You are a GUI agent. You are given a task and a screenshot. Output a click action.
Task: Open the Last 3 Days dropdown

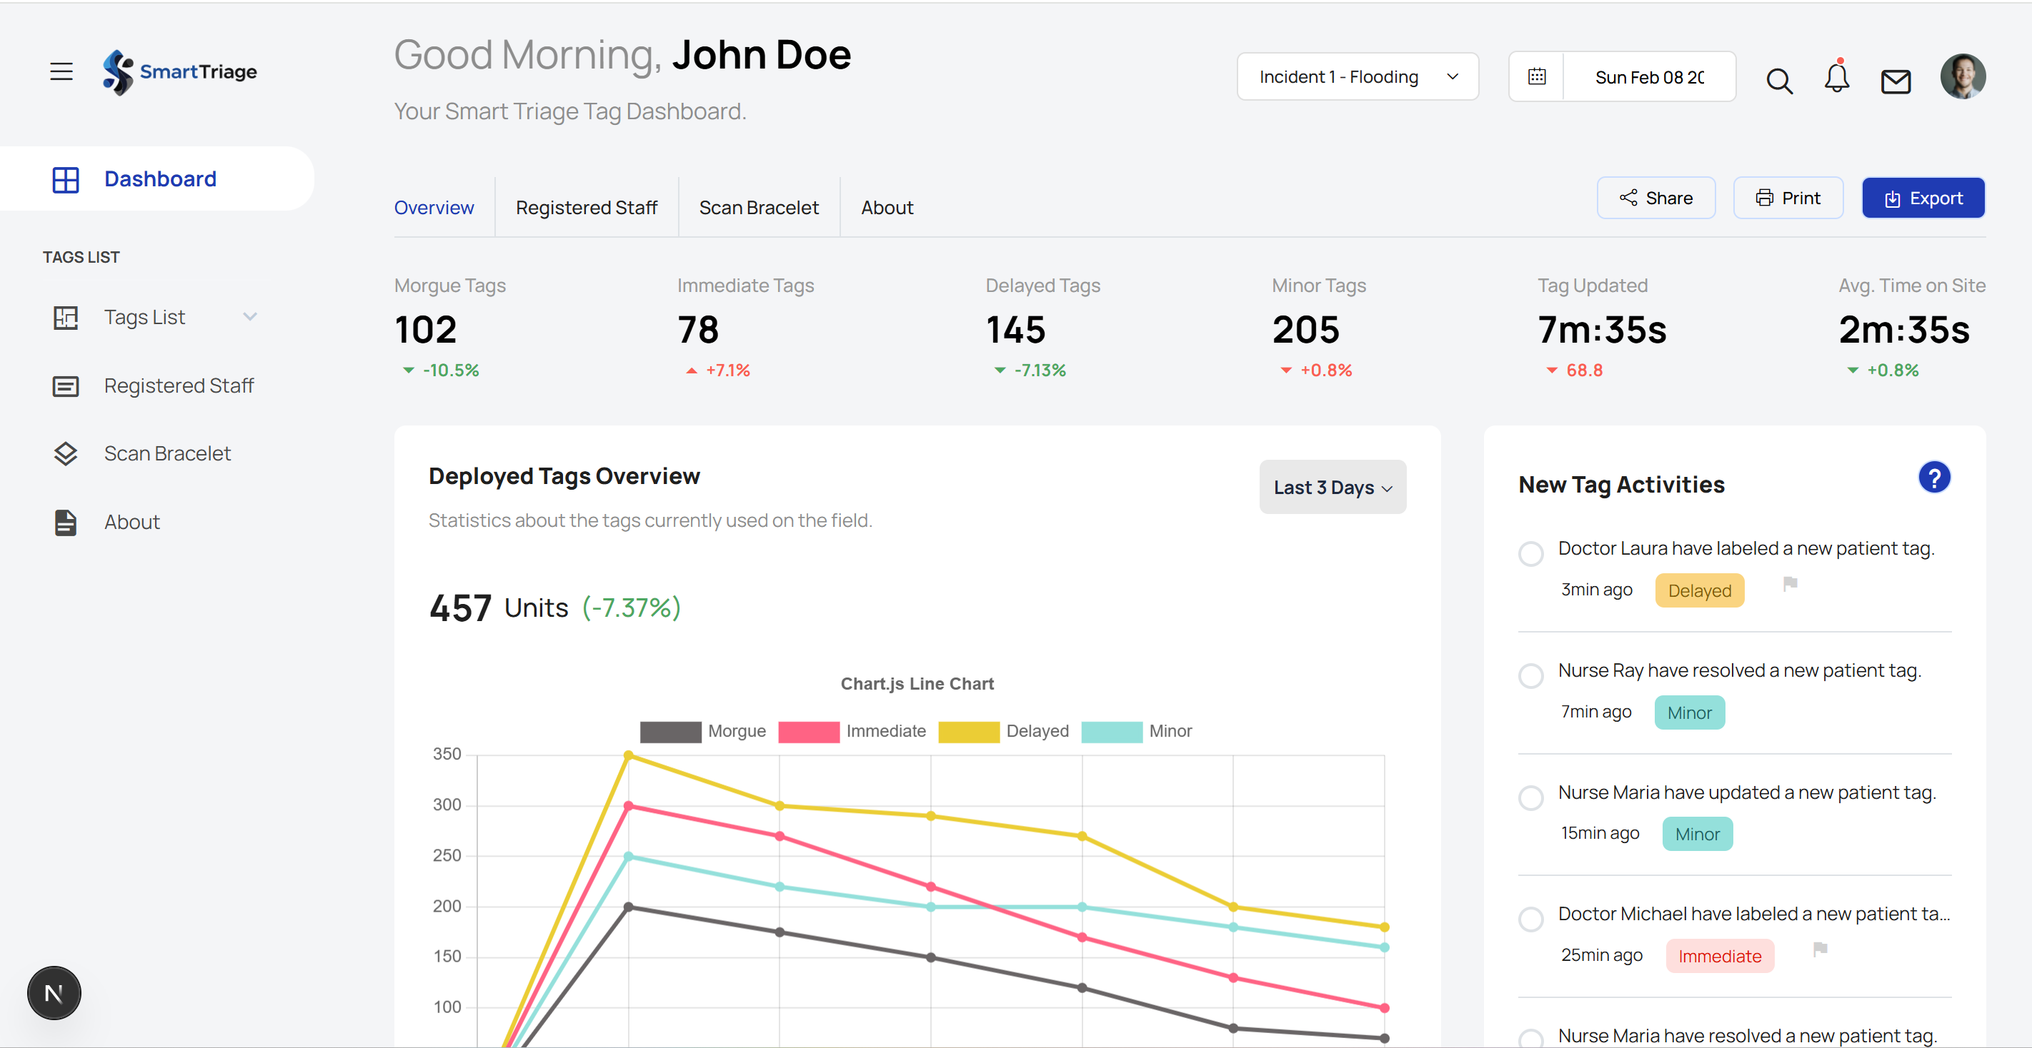point(1332,487)
